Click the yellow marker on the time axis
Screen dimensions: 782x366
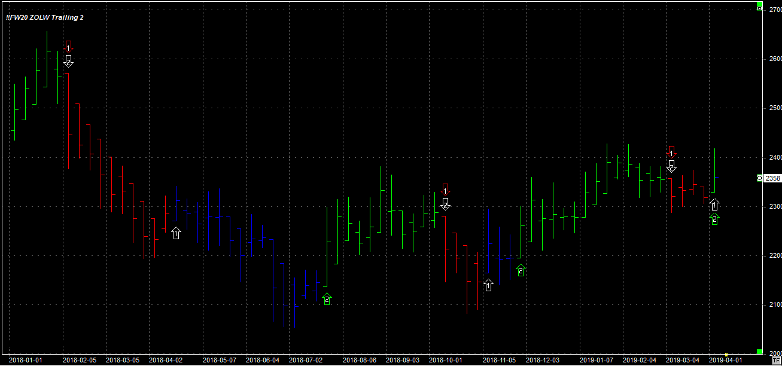[726, 355]
